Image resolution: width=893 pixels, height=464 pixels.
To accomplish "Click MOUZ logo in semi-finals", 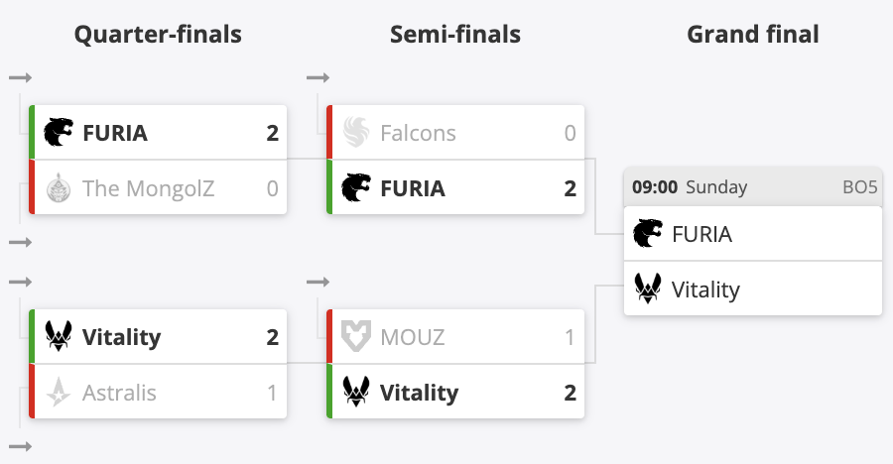I will pyautogui.click(x=356, y=337).
